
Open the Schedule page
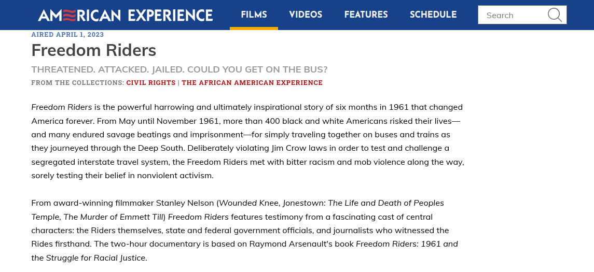433,15
